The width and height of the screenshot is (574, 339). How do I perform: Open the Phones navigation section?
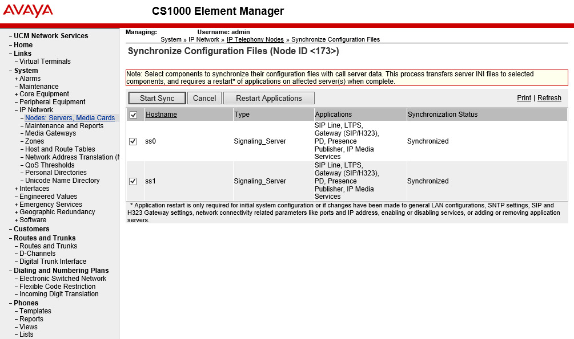(x=26, y=303)
